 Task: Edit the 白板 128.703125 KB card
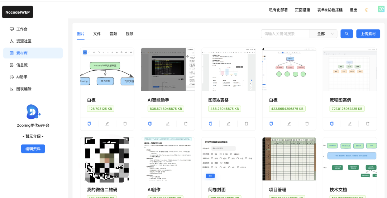click(107, 123)
